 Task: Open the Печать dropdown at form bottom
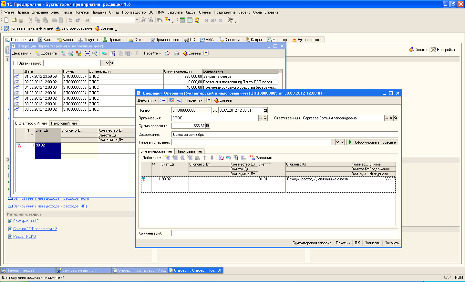click(343, 243)
